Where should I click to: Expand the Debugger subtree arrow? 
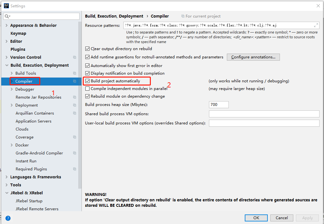(x=12, y=89)
